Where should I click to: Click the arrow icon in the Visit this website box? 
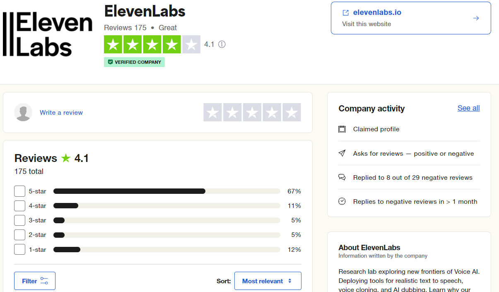(476, 18)
